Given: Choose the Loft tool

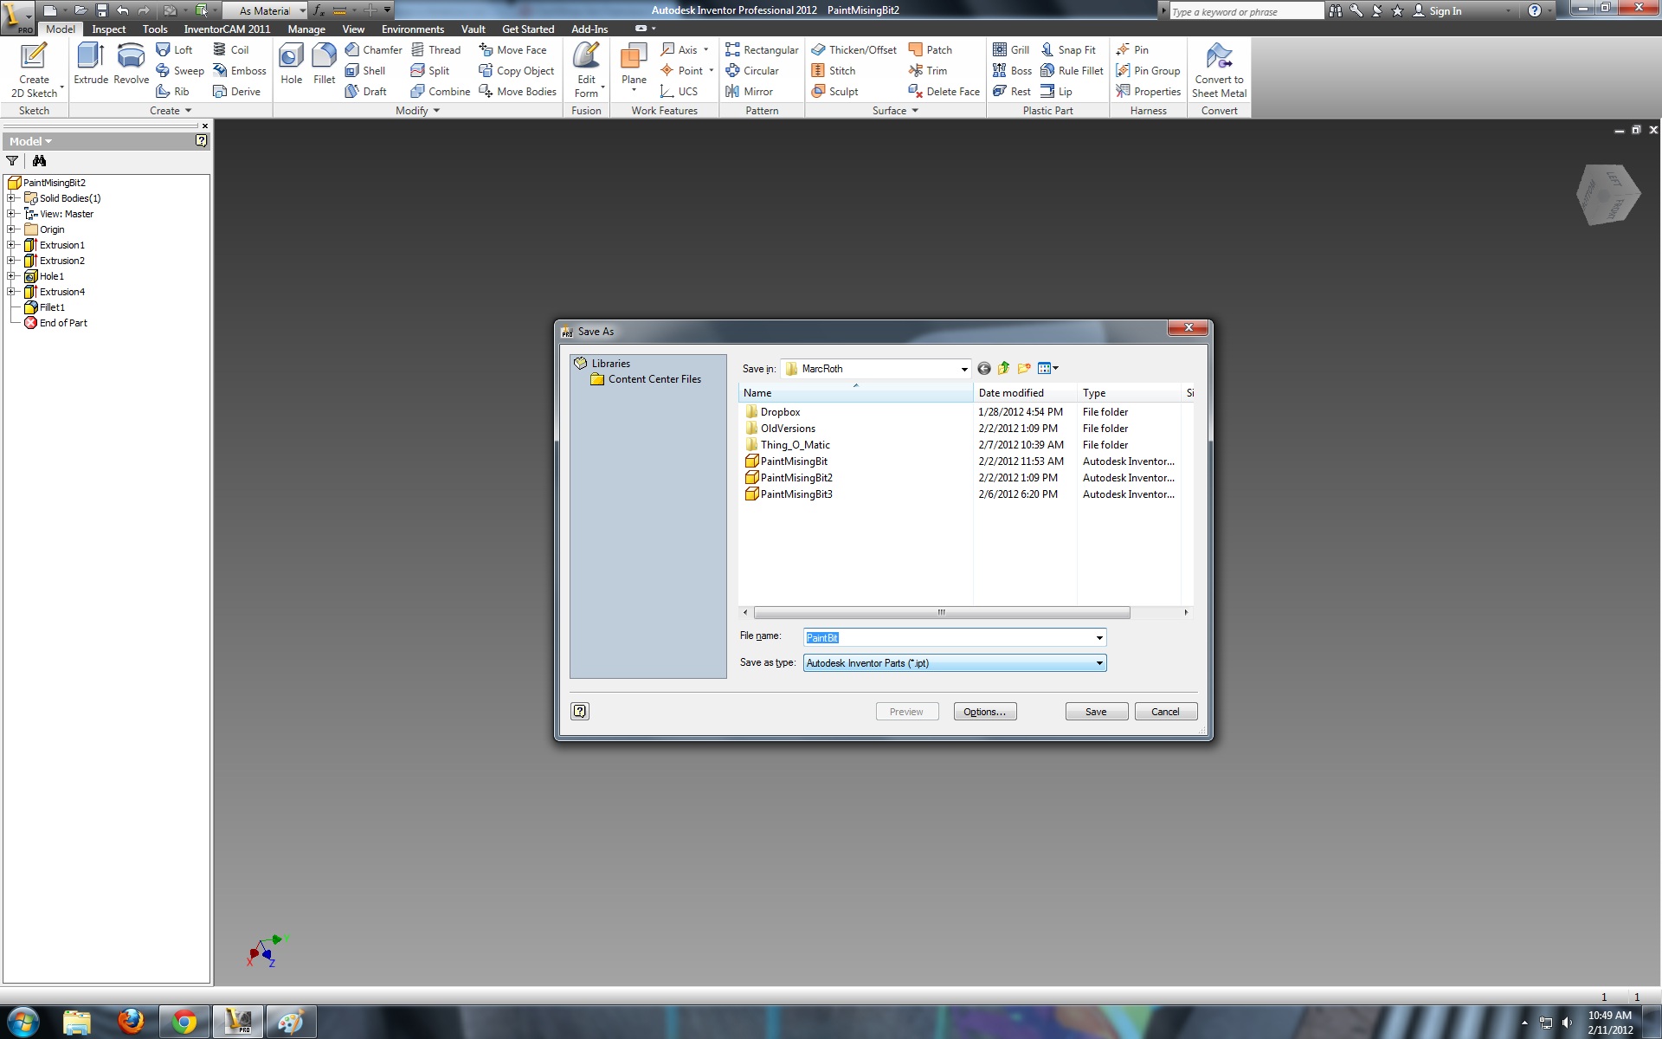Looking at the screenshot, I should [174, 50].
